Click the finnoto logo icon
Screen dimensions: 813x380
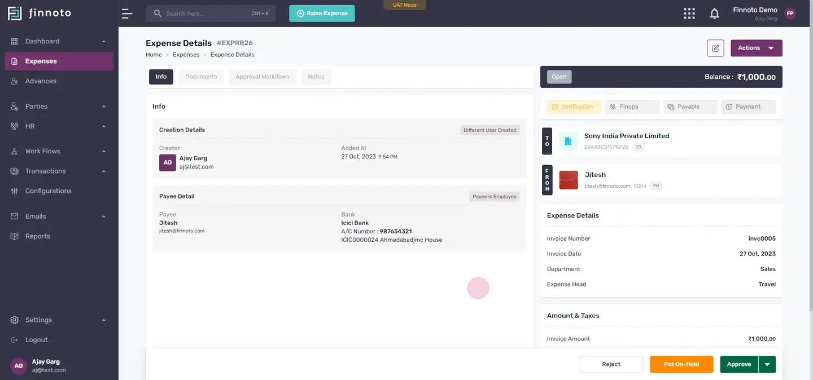click(x=15, y=14)
